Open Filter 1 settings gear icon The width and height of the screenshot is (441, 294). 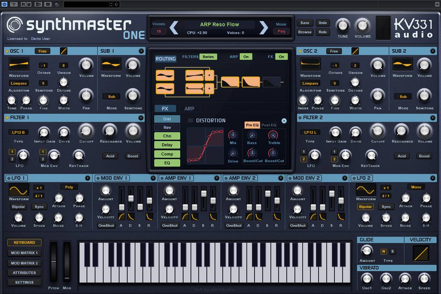point(141,118)
